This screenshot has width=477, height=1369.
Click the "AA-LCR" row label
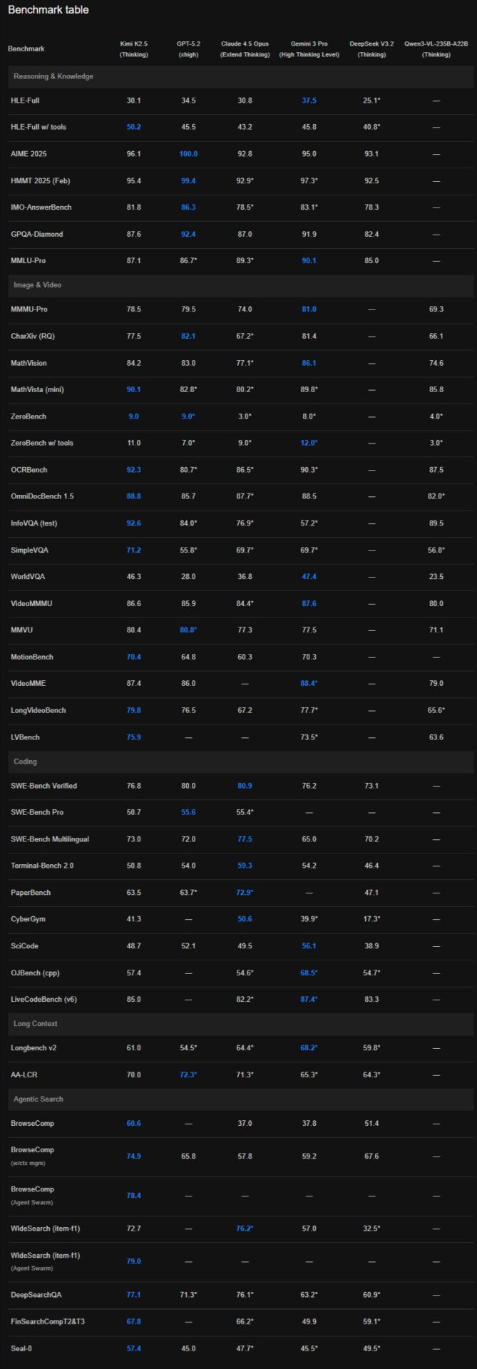point(24,1075)
